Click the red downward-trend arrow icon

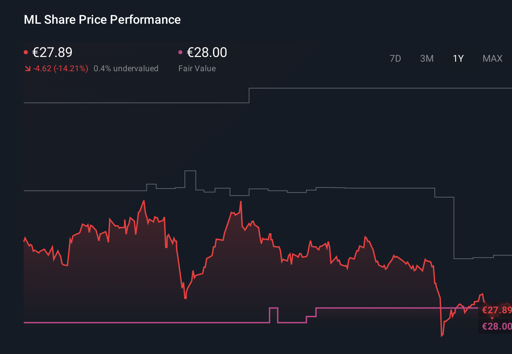pyautogui.click(x=27, y=68)
